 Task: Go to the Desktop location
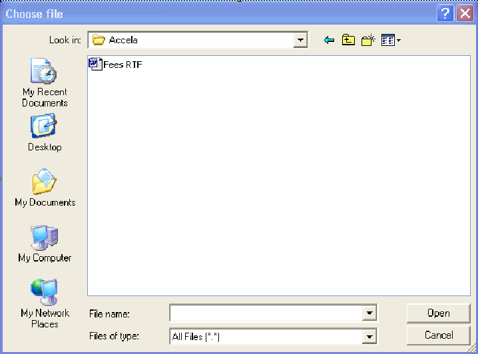click(45, 132)
